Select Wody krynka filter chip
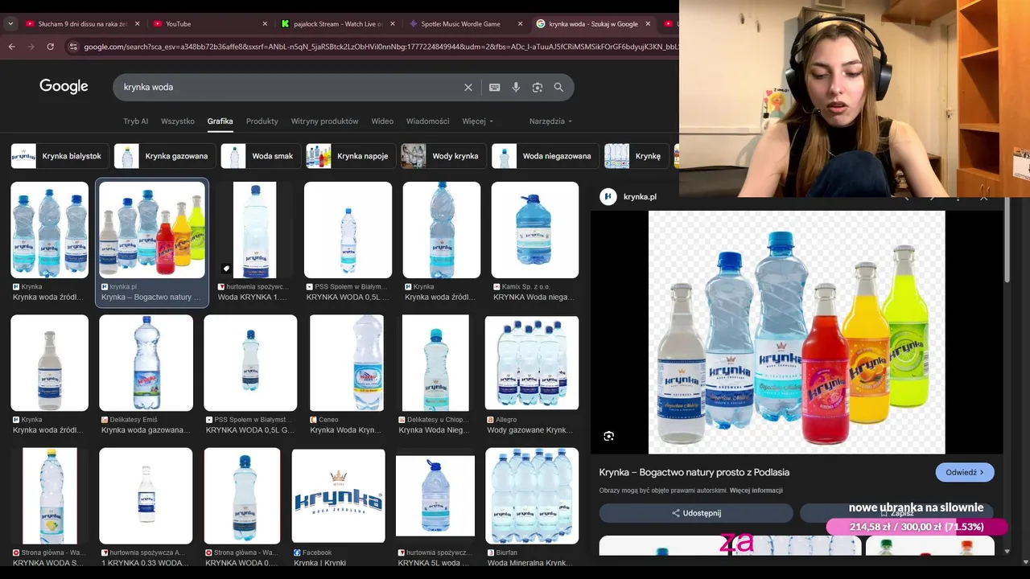1030x579 pixels. [x=443, y=156]
